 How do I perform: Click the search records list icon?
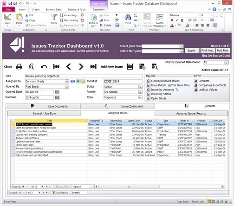coord(155,66)
